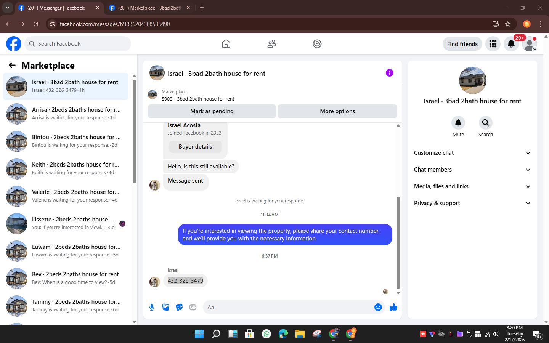Bookmark this tab with the star icon
Viewport: 549px width, 343px height.
click(x=508, y=24)
